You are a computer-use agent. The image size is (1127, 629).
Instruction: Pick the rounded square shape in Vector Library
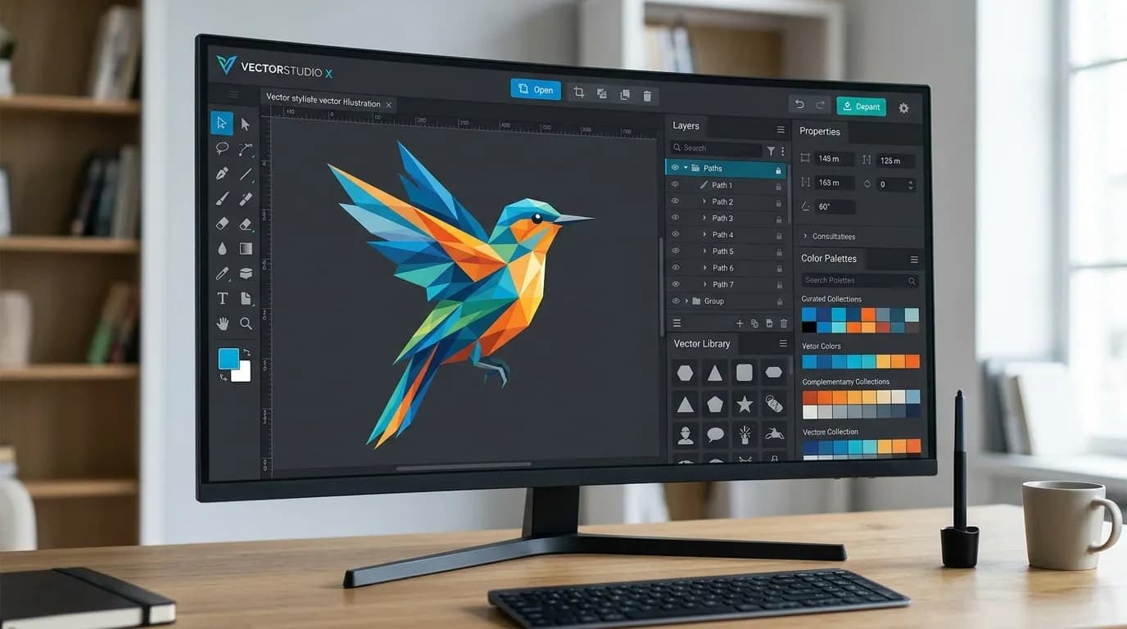pos(745,373)
